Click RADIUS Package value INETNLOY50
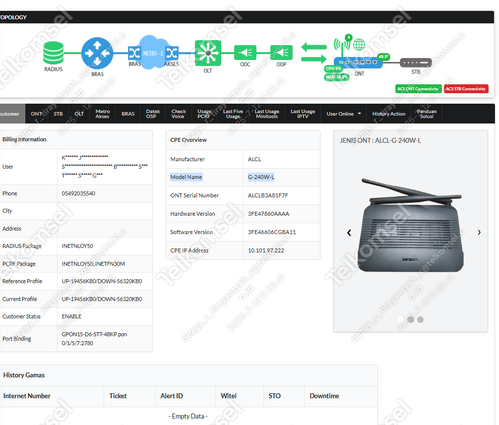499x425 pixels. (x=77, y=246)
